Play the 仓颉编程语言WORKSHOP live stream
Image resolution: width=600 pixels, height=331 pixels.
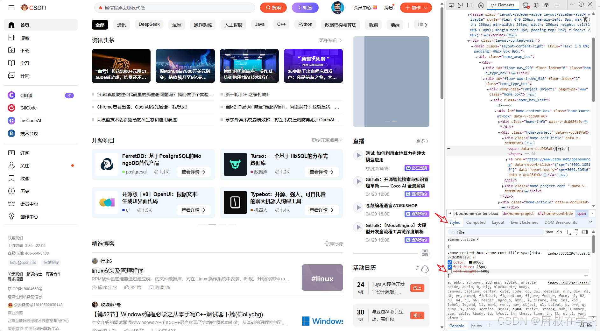pyautogui.click(x=358, y=208)
